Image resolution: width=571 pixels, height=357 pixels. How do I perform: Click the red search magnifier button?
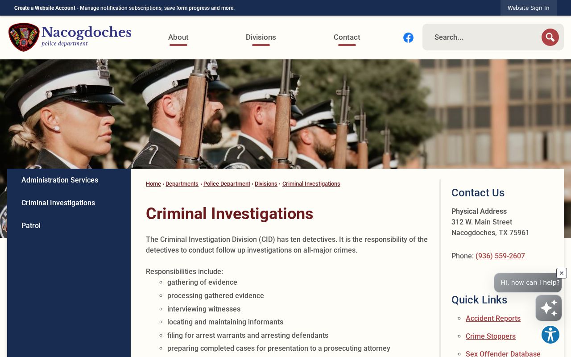pos(550,37)
